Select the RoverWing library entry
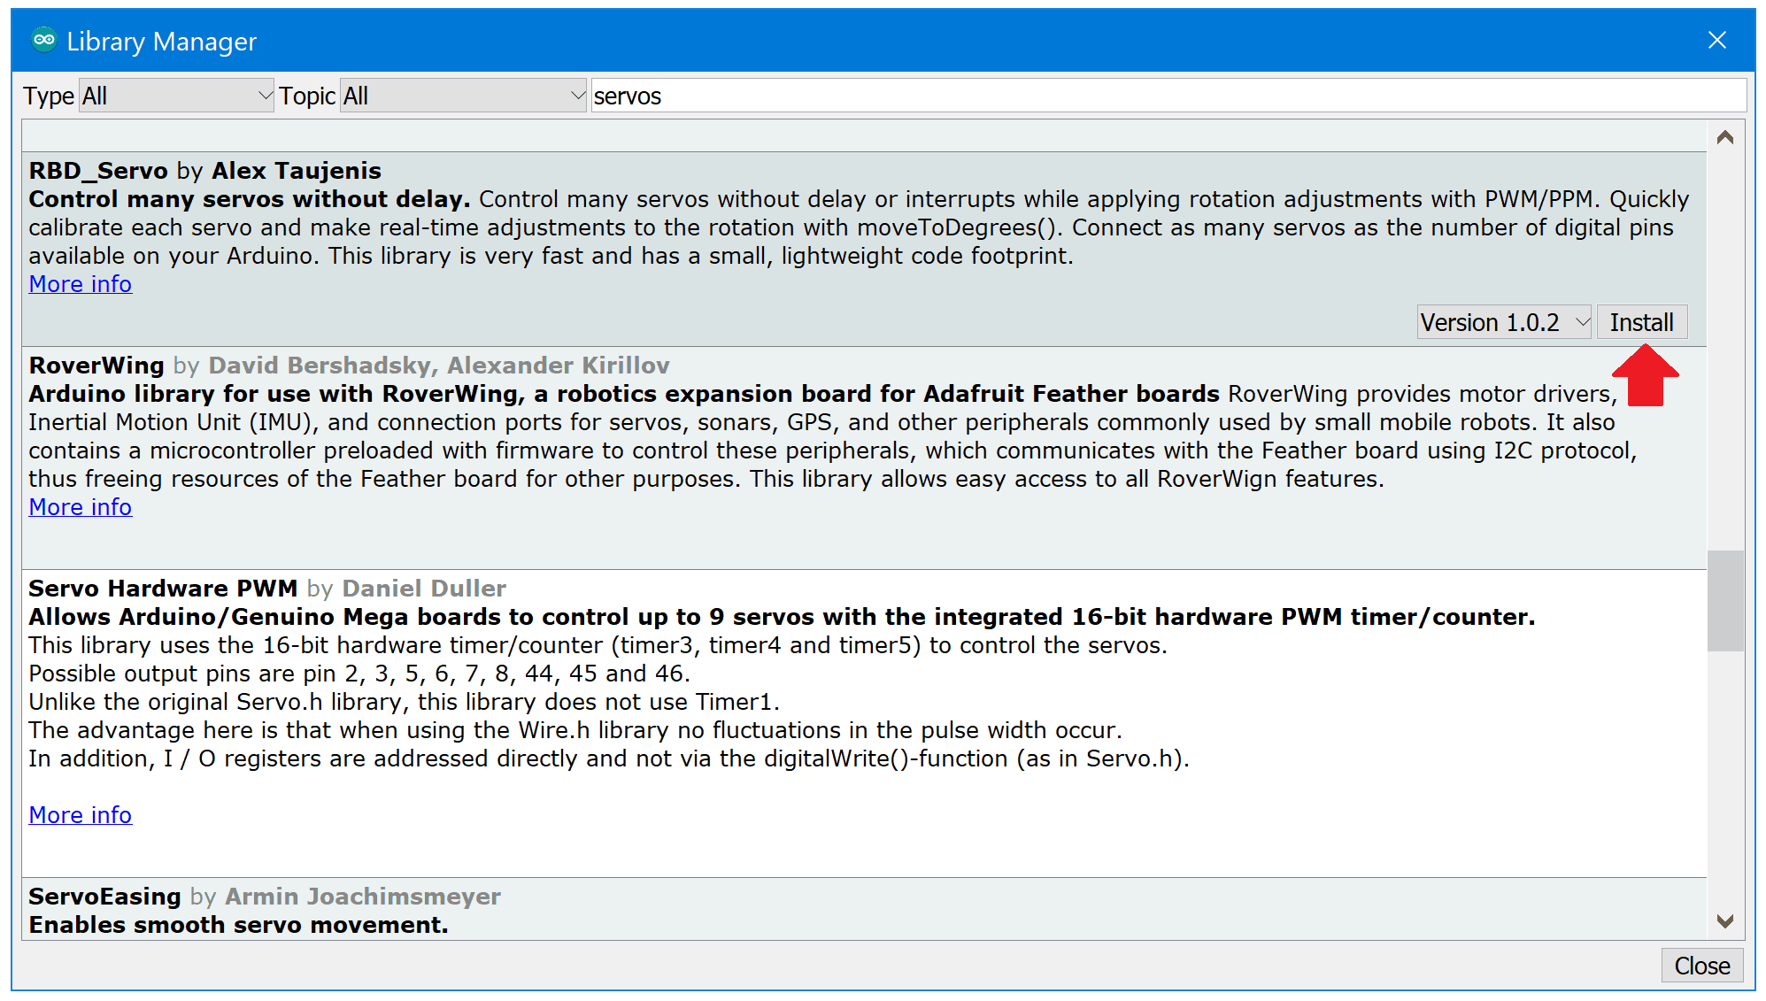This screenshot has height=1001, width=1766. click(864, 458)
